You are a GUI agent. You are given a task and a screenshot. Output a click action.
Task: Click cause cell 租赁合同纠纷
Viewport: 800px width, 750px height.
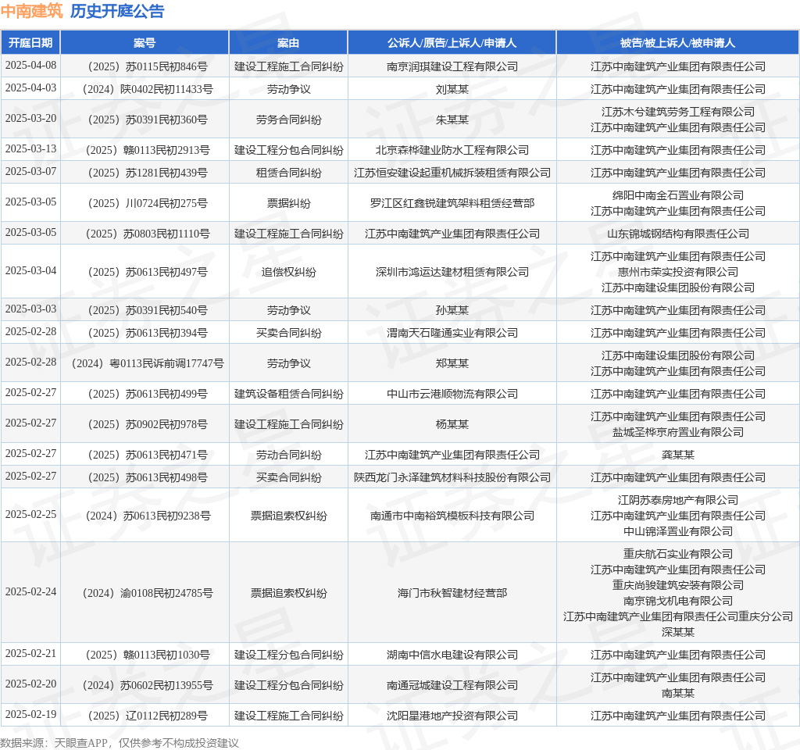pos(288,173)
